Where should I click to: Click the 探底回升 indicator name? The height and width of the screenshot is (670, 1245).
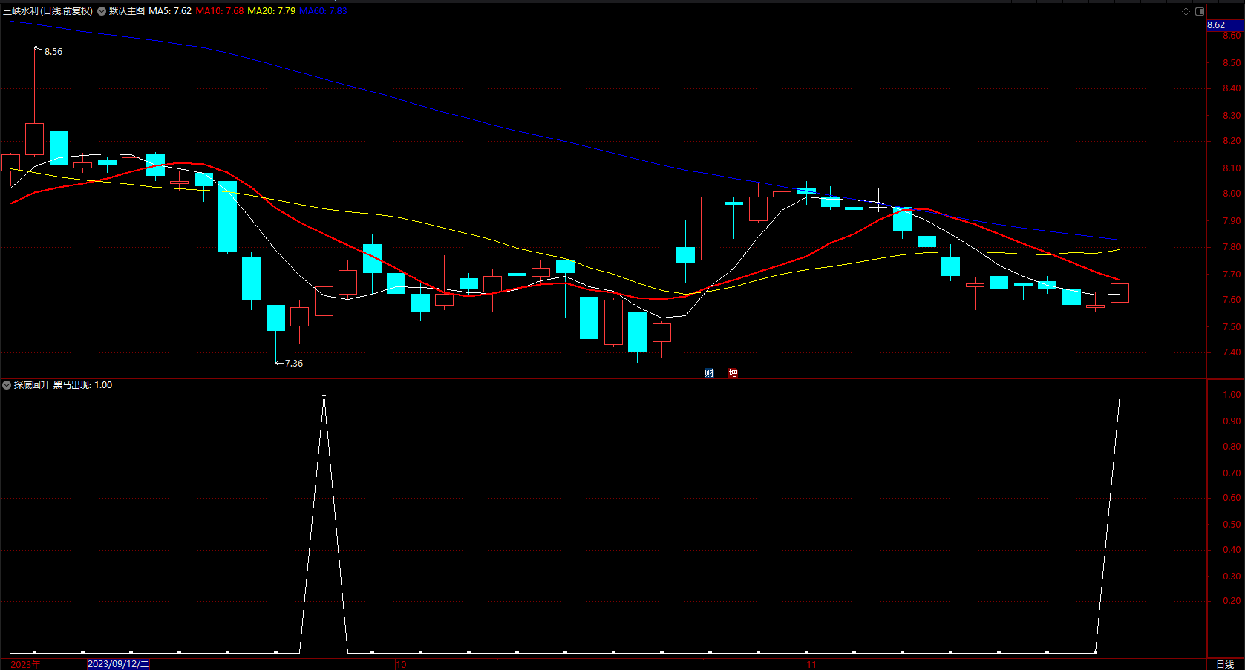click(32, 385)
